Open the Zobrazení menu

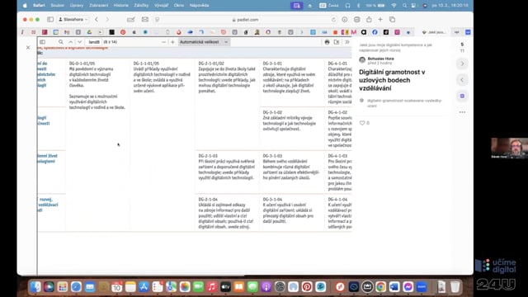tap(99, 6)
